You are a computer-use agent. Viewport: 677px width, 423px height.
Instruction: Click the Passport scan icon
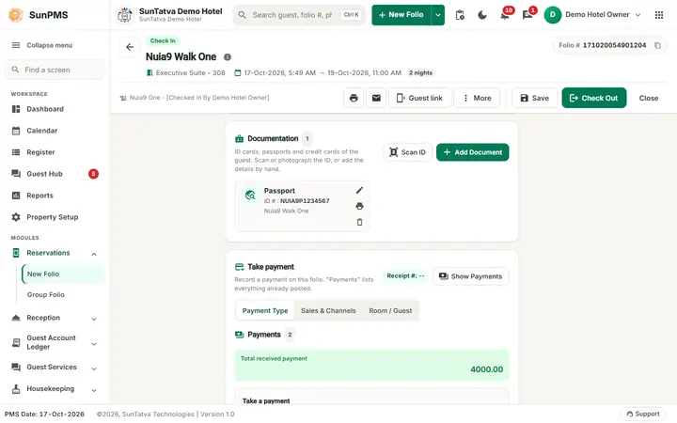[250, 196]
